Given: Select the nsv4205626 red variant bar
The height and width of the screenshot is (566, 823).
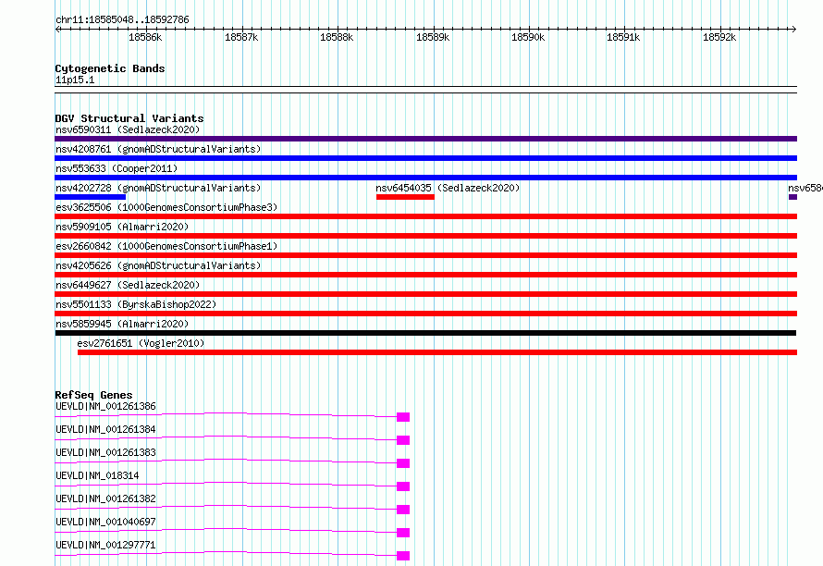Looking at the screenshot, I should pos(425,275).
